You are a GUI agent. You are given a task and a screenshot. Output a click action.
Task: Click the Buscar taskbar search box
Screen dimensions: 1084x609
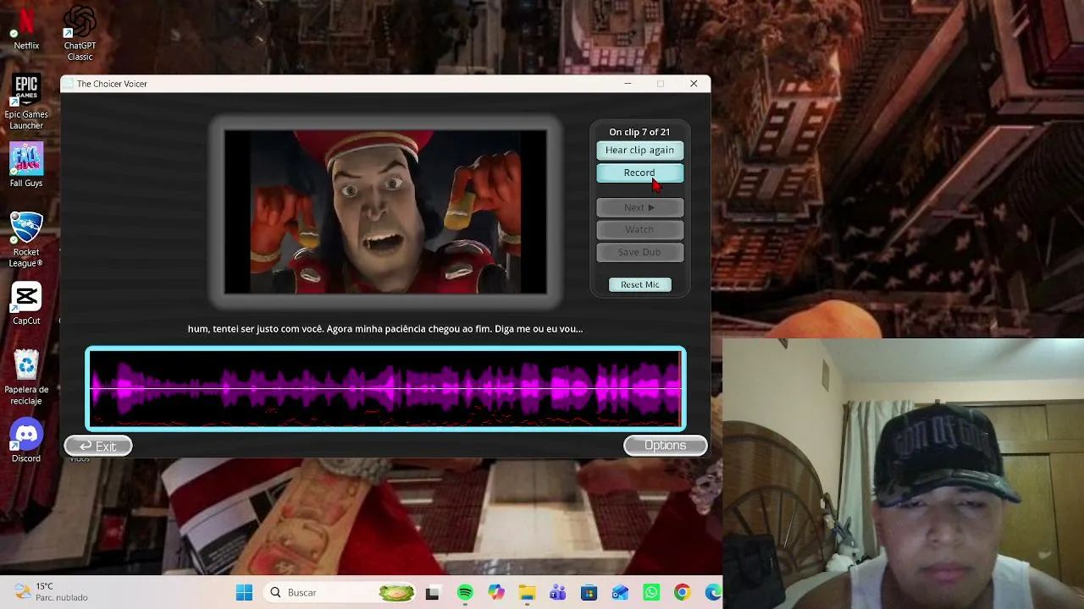pyautogui.click(x=340, y=593)
